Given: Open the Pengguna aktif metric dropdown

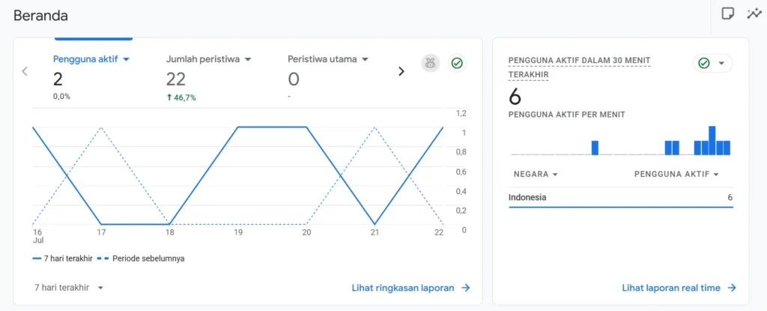Looking at the screenshot, I should (x=91, y=59).
